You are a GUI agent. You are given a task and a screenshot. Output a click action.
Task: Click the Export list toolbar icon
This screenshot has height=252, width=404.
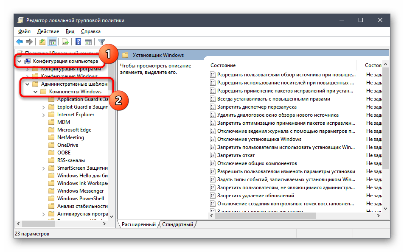(x=65, y=42)
